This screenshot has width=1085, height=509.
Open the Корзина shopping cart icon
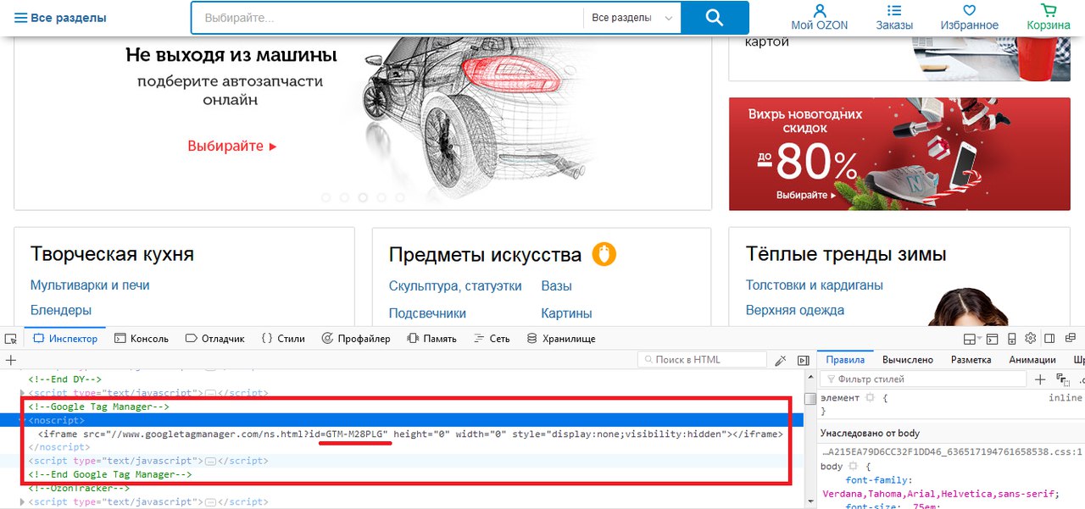pos(1049,11)
